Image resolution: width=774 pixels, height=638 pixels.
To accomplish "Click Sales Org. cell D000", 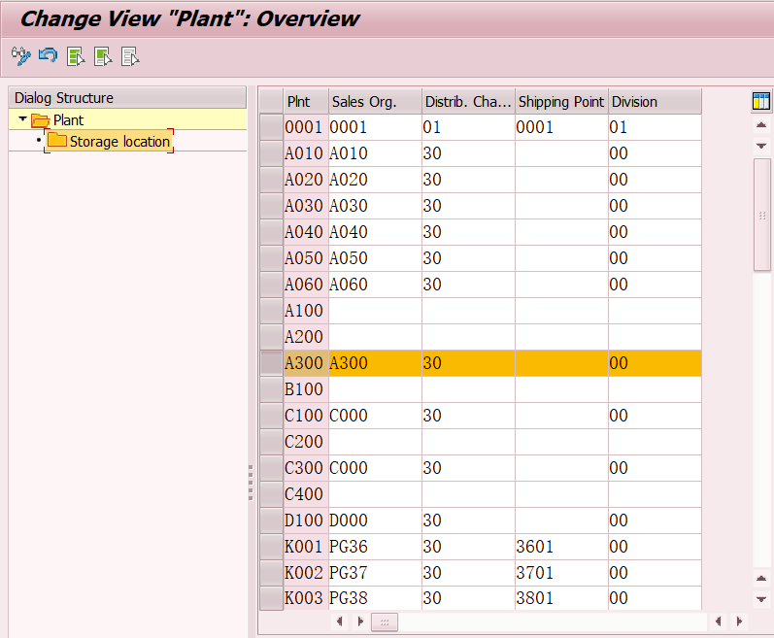I will pos(375,520).
